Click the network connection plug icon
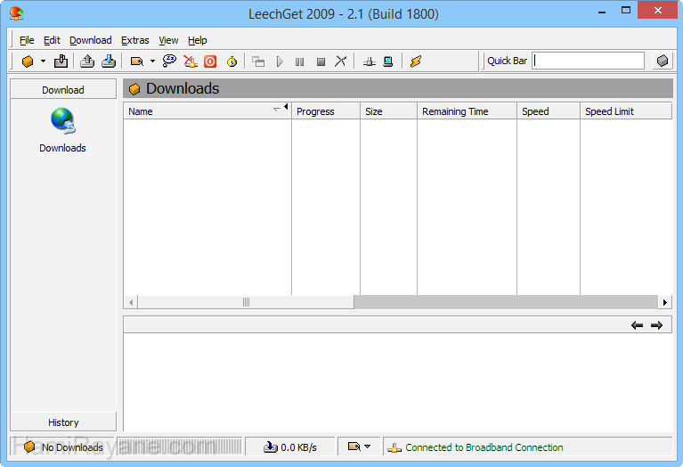Screen dimensions: 683x467 [370, 61]
